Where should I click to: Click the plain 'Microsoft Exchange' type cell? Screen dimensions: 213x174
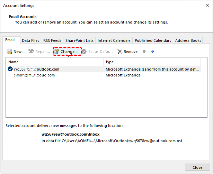tap(123, 75)
